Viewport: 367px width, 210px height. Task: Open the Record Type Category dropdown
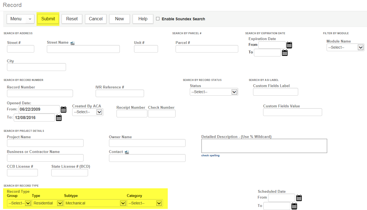[x=145, y=203]
